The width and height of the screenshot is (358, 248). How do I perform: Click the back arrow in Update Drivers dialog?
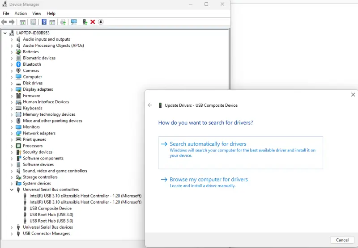click(150, 105)
